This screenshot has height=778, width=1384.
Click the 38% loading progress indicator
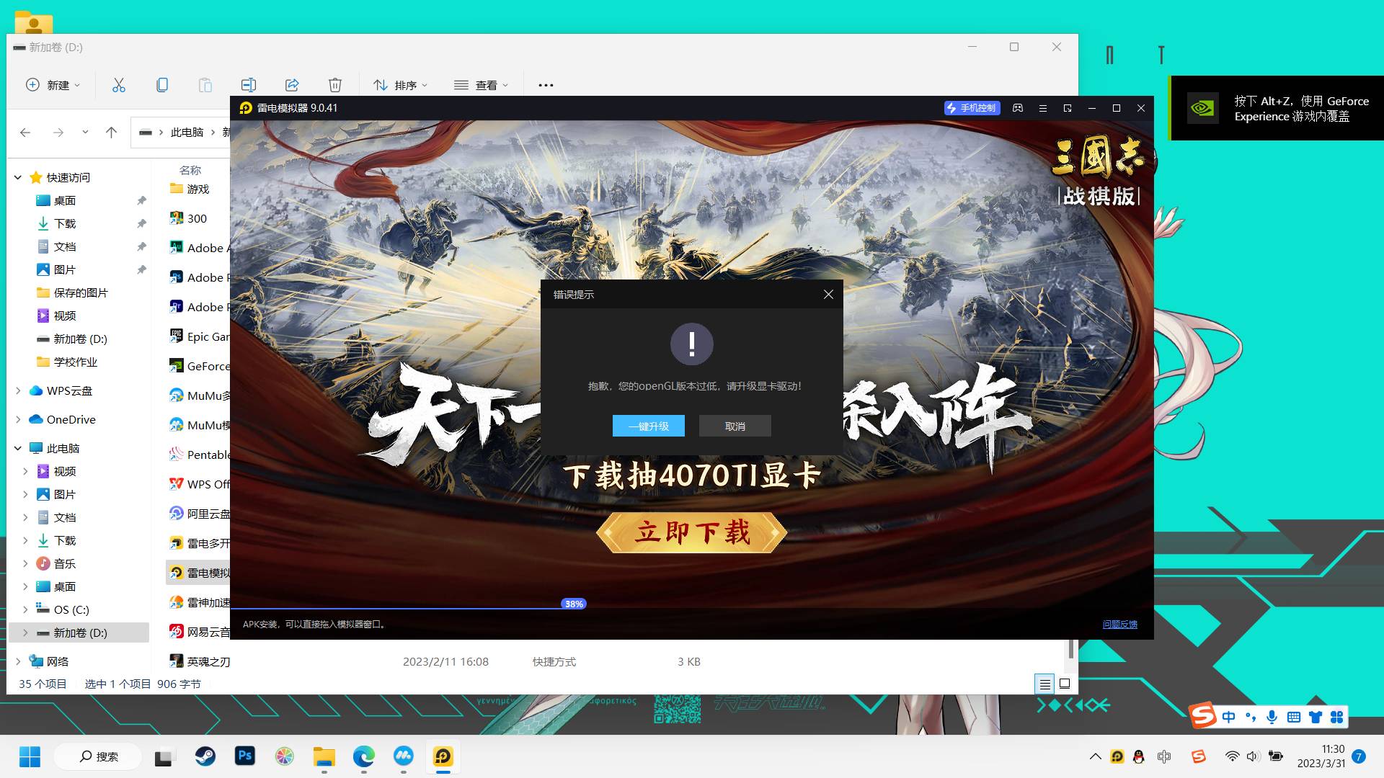point(574,604)
